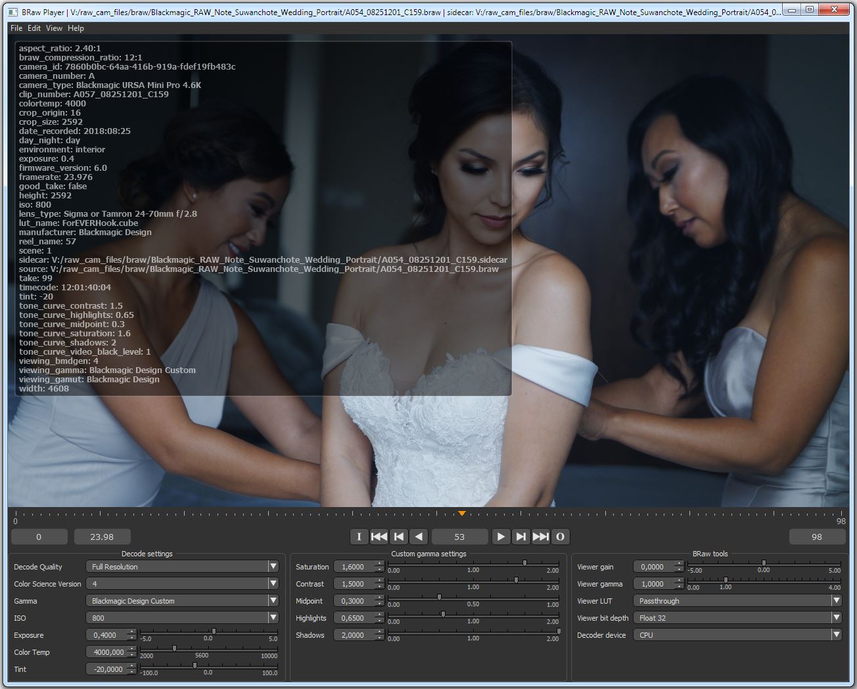Increase Viewer gain value with up arrow
The width and height of the screenshot is (857, 689).
click(x=679, y=564)
